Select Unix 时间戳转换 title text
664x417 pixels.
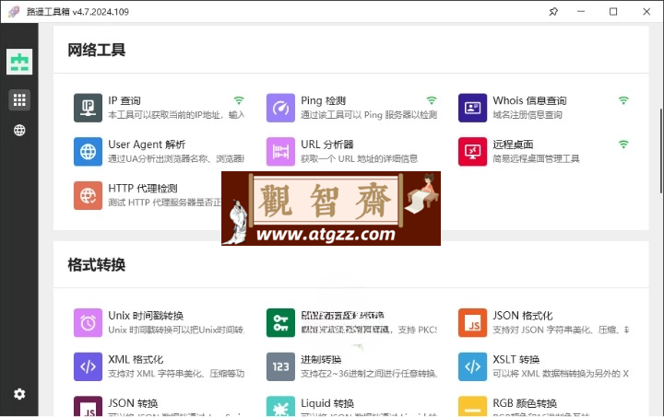[x=146, y=316]
